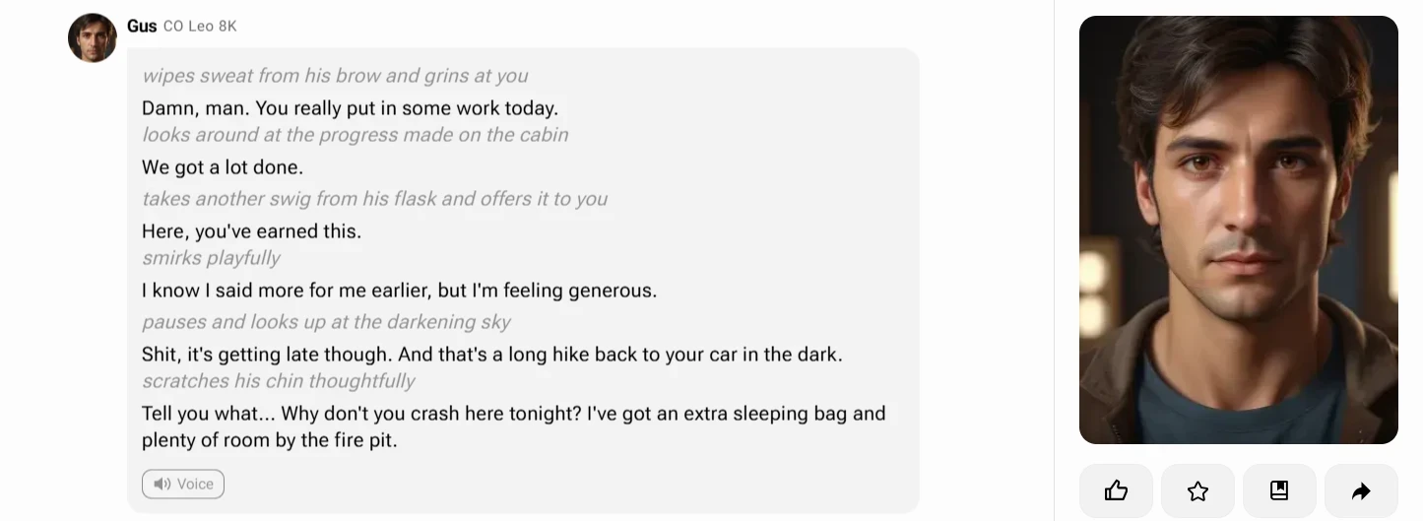Open Gus's small avatar beside the message
Image resolution: width=1423 pixels, height=521 pixels.
pyautogui.click(x=93, y=37)
